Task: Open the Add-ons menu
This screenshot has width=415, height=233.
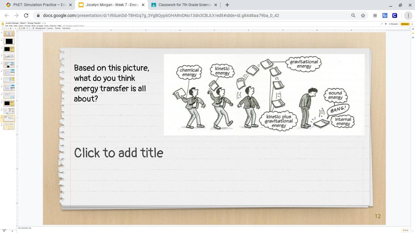Action: [x=53, y=26]
